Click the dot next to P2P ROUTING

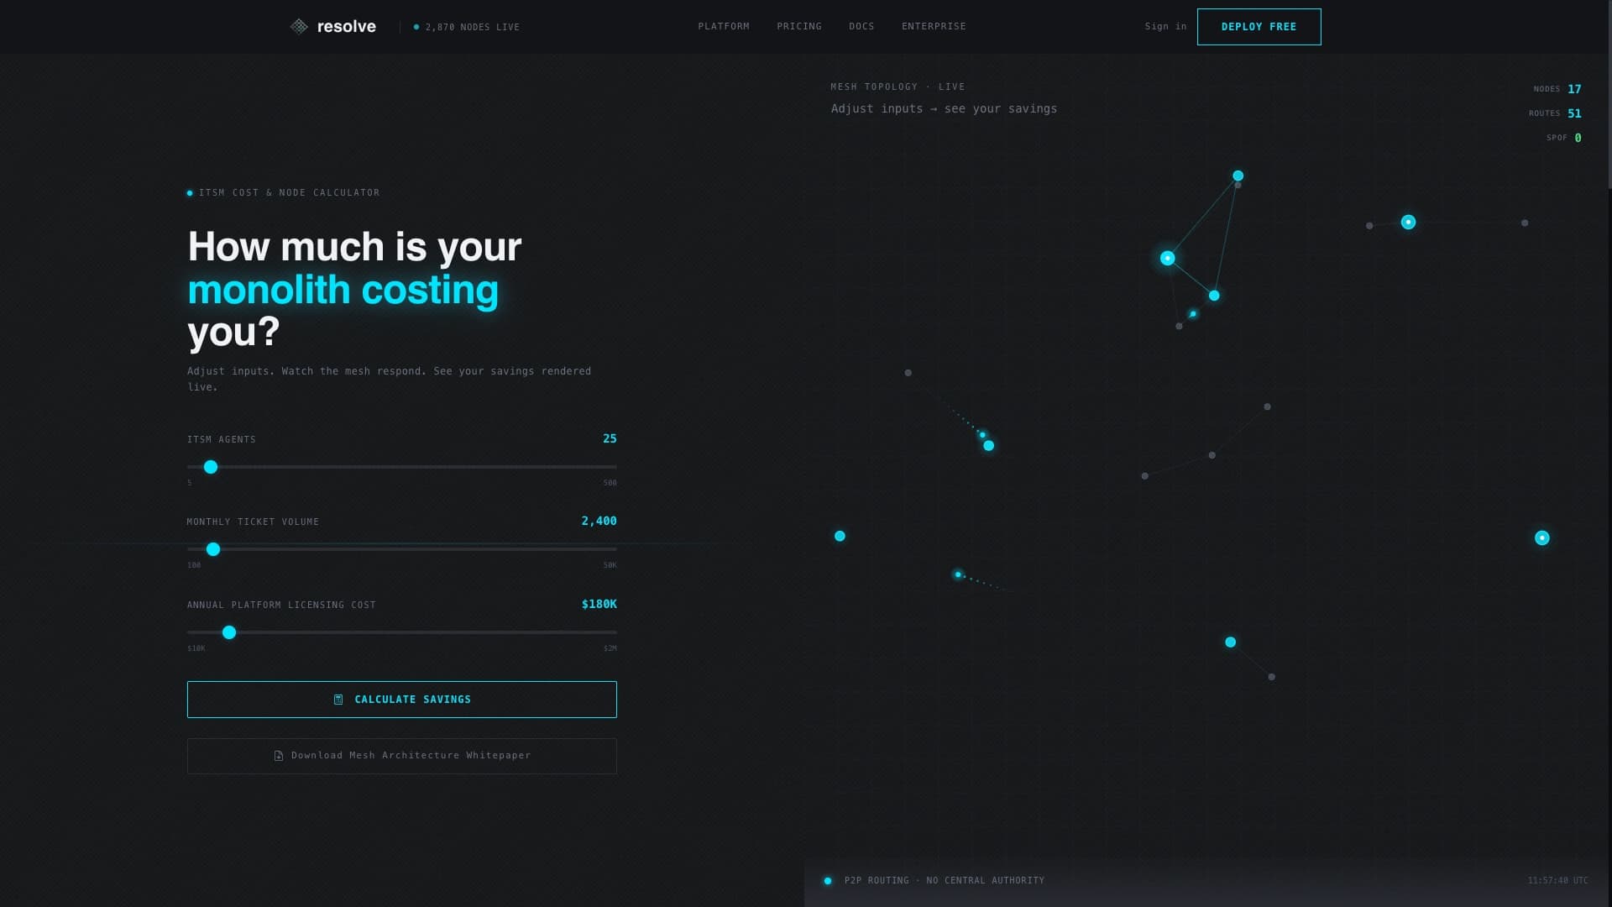pyautogui.click(x=828, y=881)
